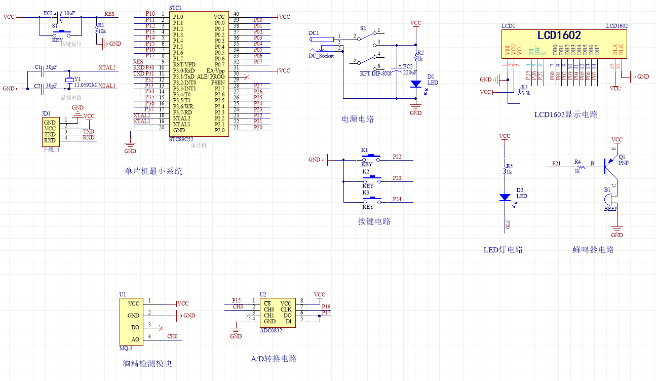Click the ADC0832 converter chip
This screenshot has height=381, width=656.
(277, 312)
